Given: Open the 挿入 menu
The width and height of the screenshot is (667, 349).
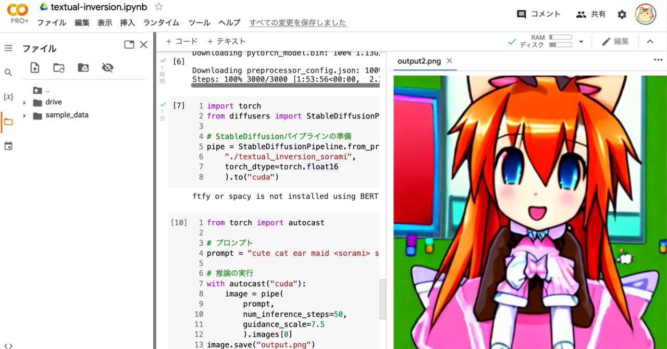Looking at the screenshot, I should 128,22.
